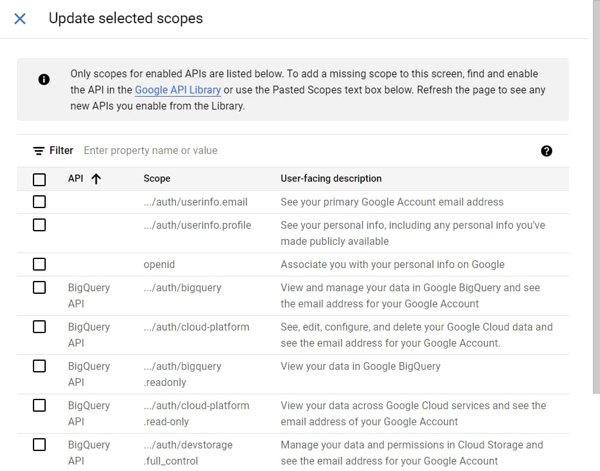Check the devstorage.full_control scope checkbox
The image size is (600, 471).
click(39, 445)
